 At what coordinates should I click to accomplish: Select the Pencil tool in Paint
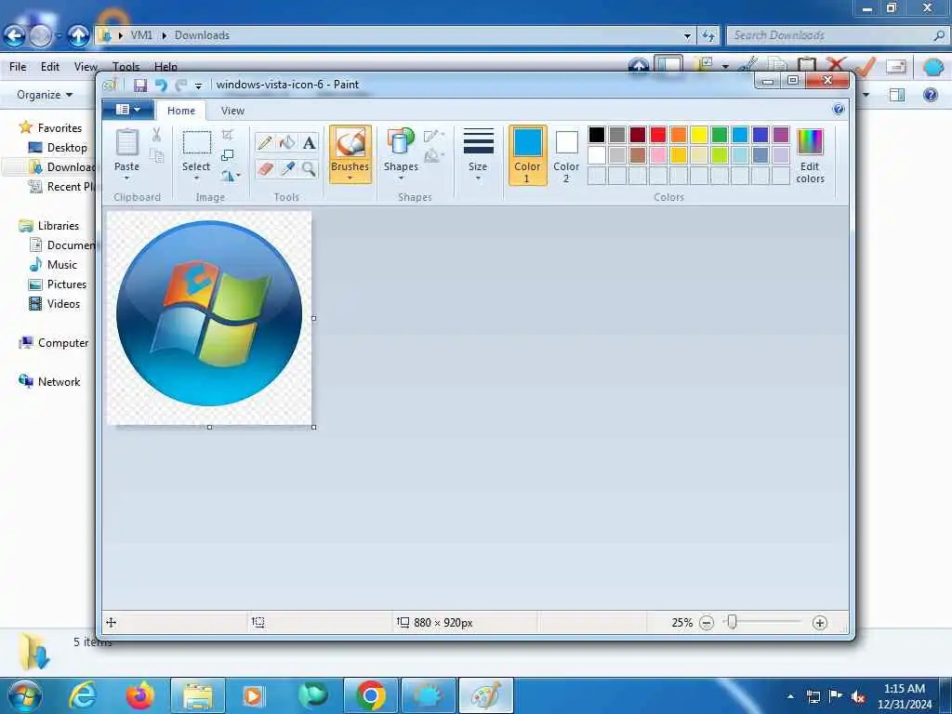coord(265,142)
